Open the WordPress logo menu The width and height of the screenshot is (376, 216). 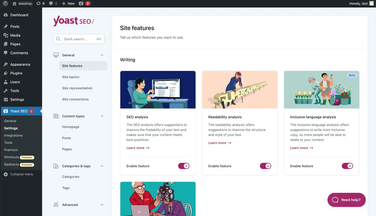[6, 3]
